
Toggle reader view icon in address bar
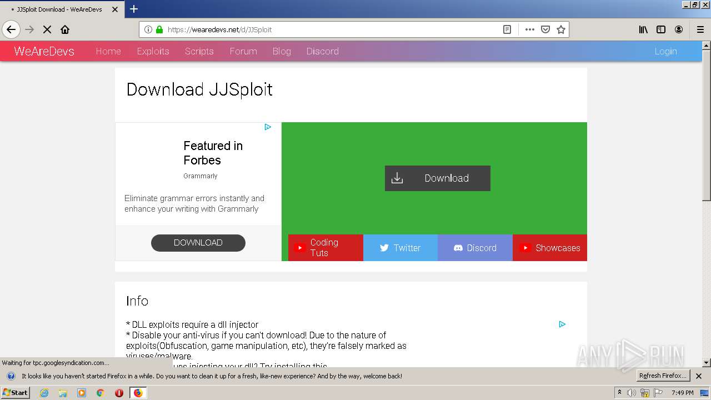507,29
